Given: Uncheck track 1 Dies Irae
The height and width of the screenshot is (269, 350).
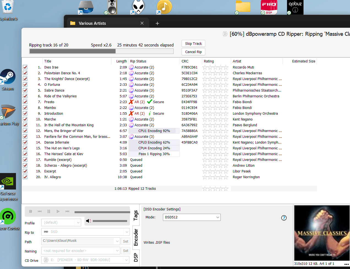Looking at the screenshot, I should (25, 67).
